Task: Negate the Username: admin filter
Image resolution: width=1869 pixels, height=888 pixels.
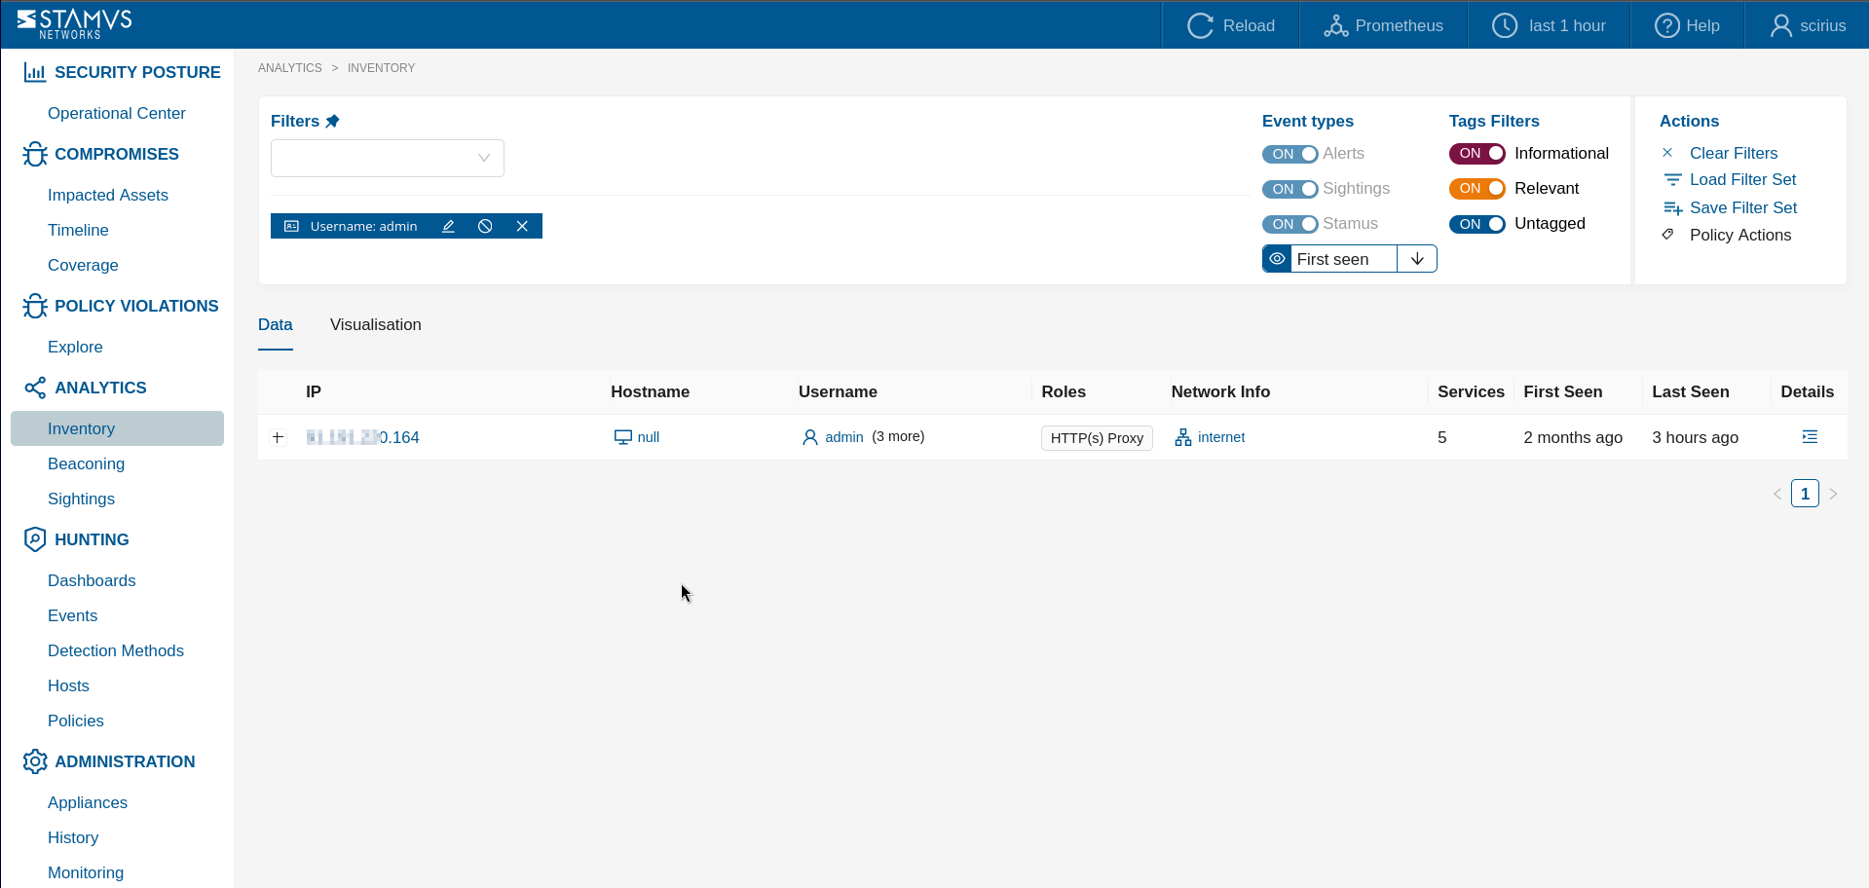Action: click(x=485, y=226)
